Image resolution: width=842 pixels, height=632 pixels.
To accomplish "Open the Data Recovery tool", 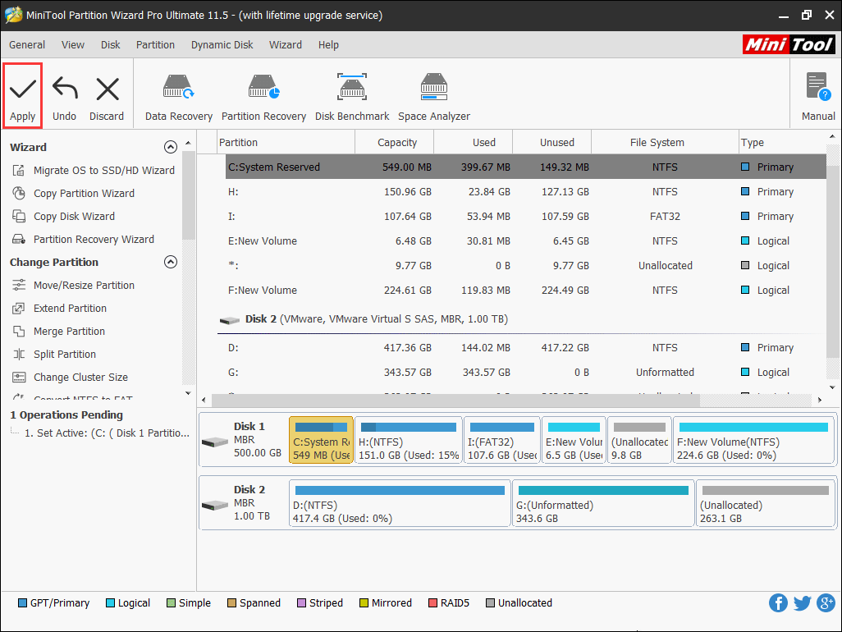I will pos(179,97).
